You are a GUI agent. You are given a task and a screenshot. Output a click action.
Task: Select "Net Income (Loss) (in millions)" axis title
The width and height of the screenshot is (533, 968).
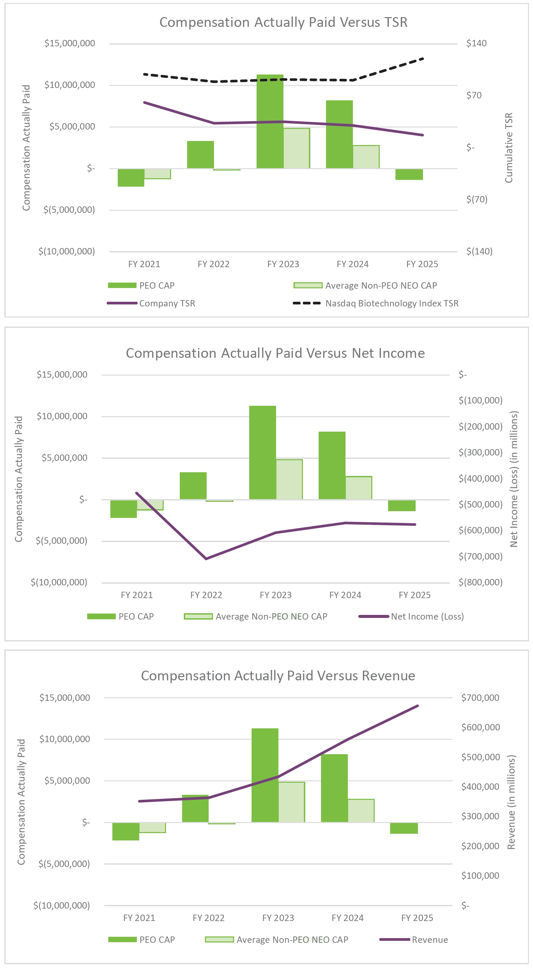[514, 479]
